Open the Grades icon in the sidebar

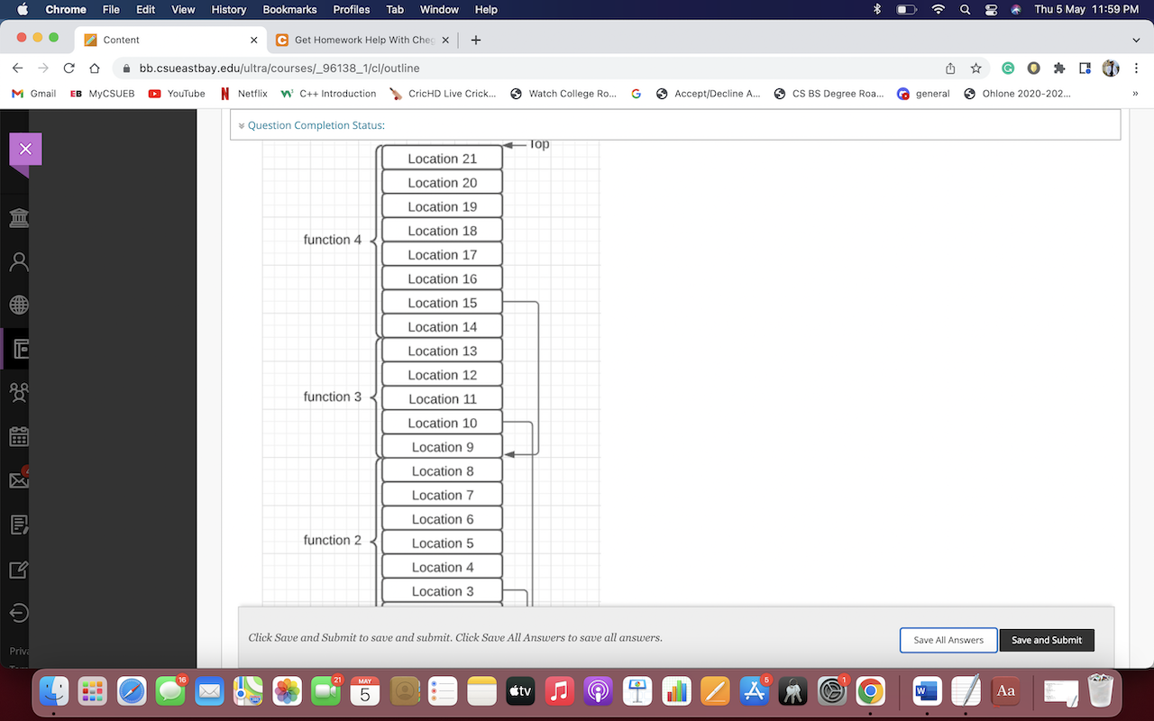tap(18, 524)
